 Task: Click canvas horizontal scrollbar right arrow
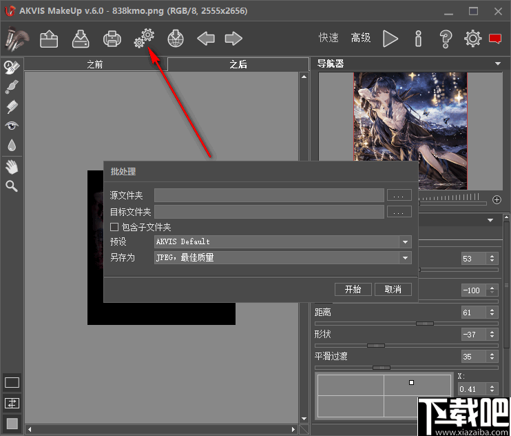[x=293, y=429]
